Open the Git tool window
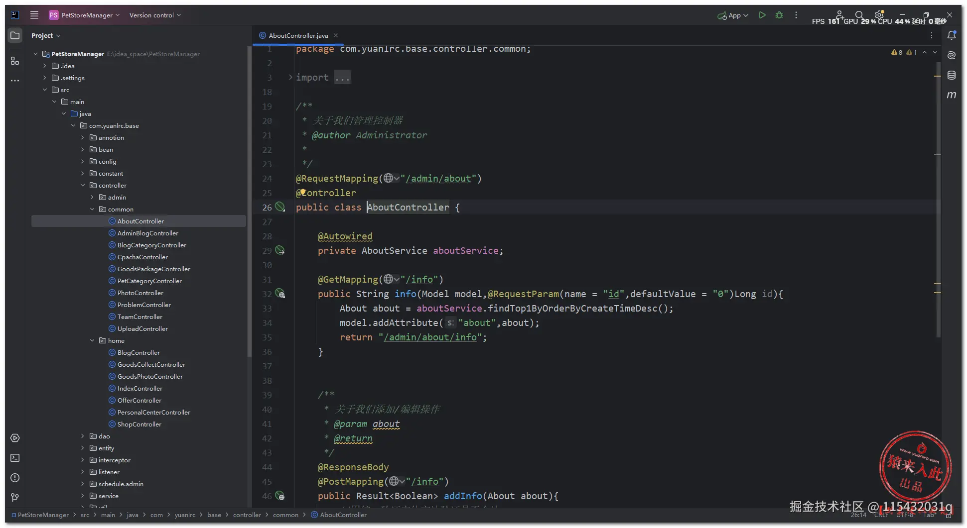Viewport: 967px width, 528px height. [15, 498]
